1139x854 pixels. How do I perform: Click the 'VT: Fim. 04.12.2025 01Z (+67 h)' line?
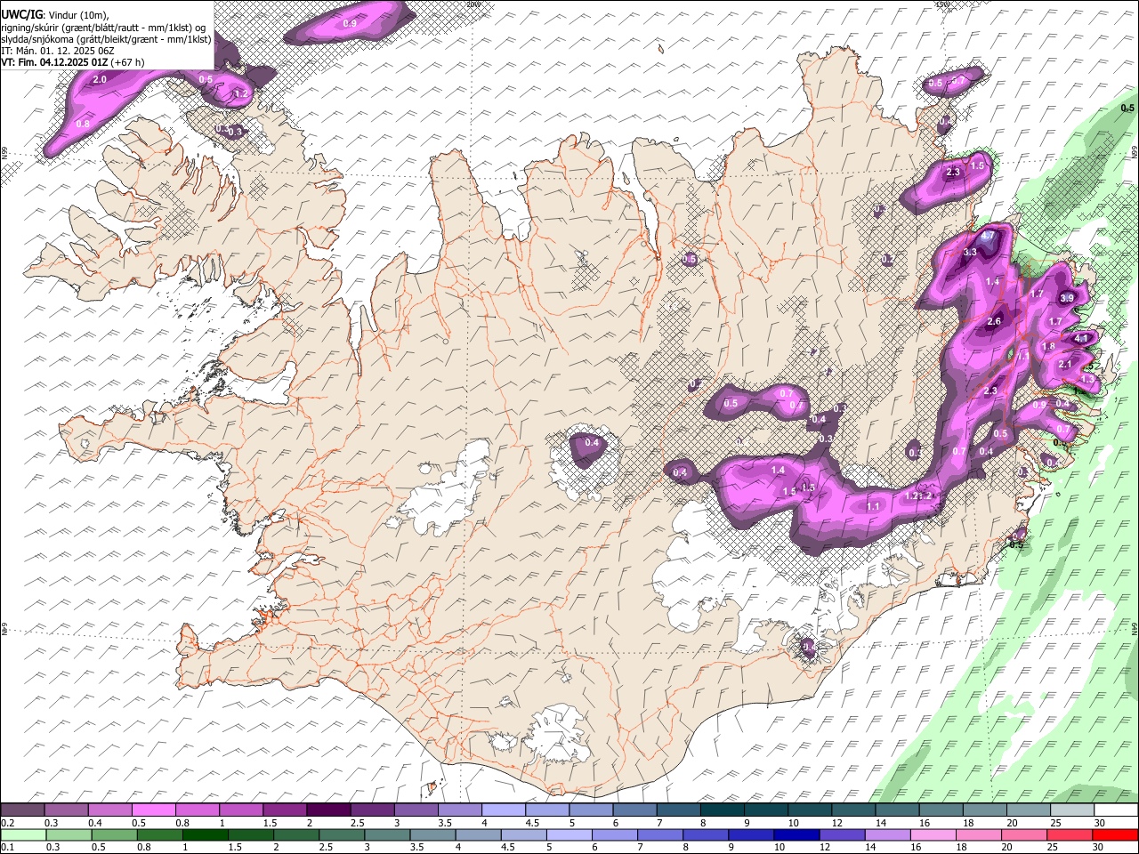tap(73, 62)
